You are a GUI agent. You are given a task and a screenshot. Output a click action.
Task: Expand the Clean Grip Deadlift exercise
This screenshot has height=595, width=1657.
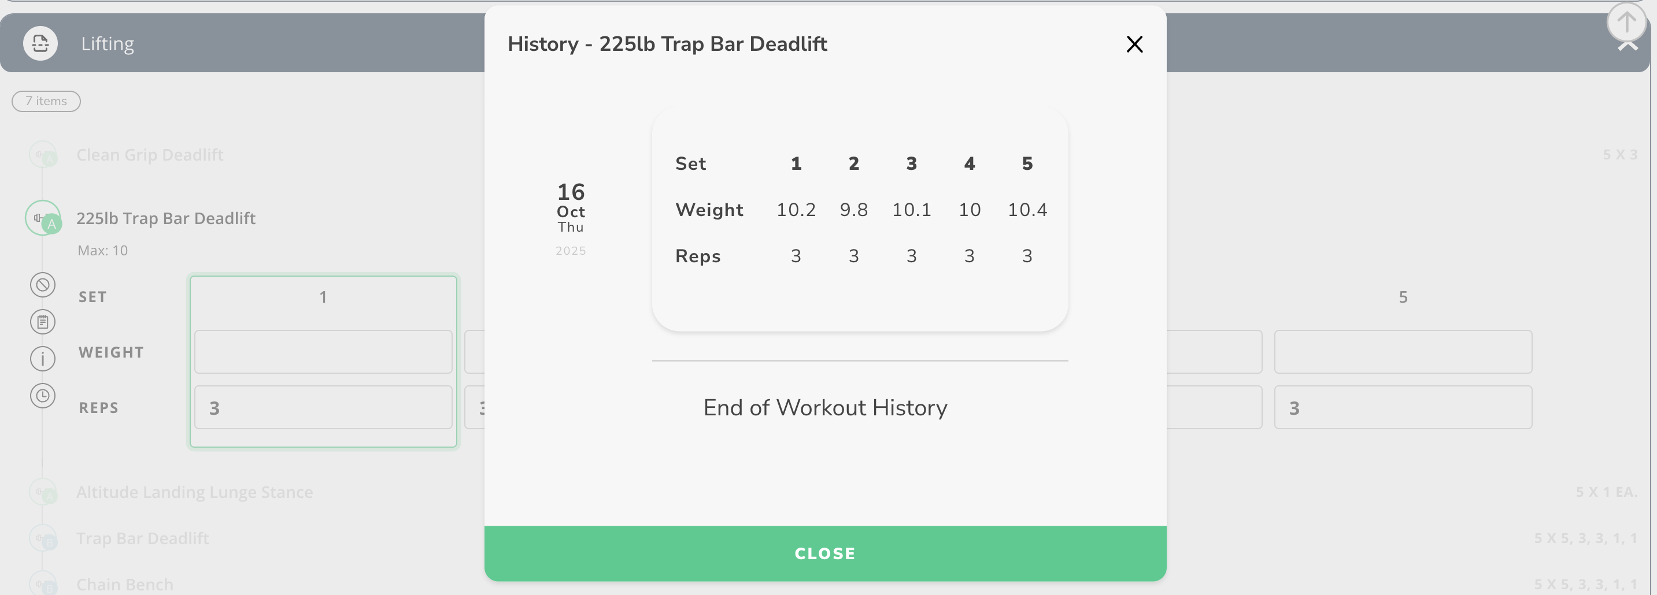tap(149, 155)
